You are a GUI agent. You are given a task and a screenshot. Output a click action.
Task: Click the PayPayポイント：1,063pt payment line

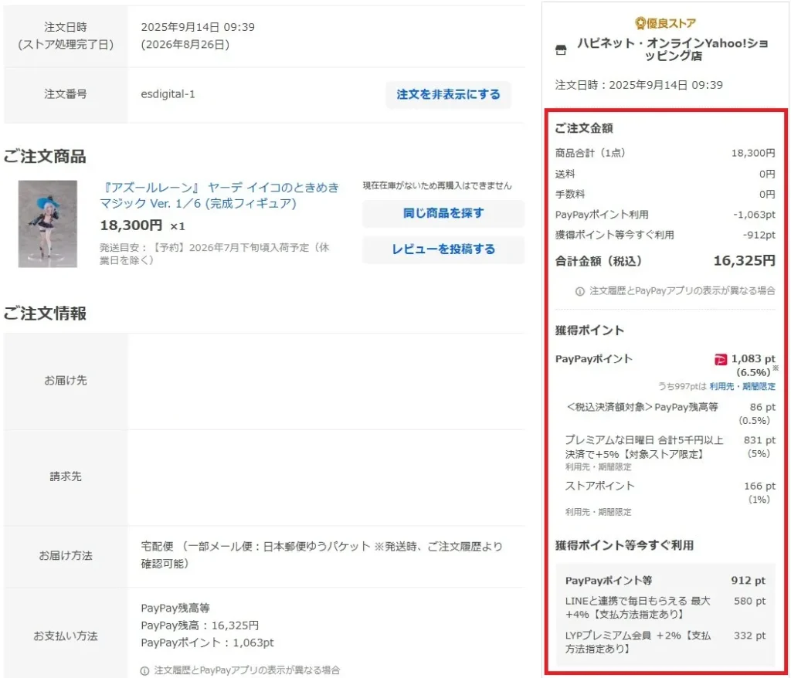tap(207, 642)
